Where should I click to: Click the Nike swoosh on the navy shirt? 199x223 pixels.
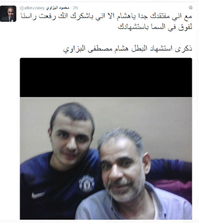38,195
